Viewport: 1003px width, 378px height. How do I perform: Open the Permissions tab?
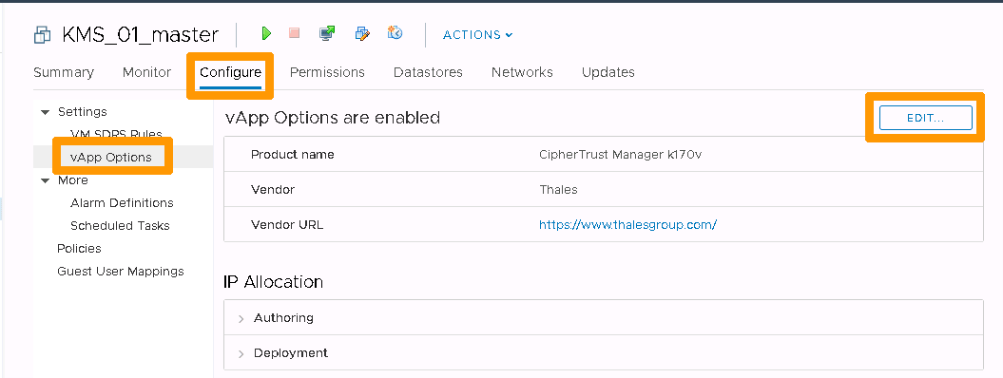(327, 72)
